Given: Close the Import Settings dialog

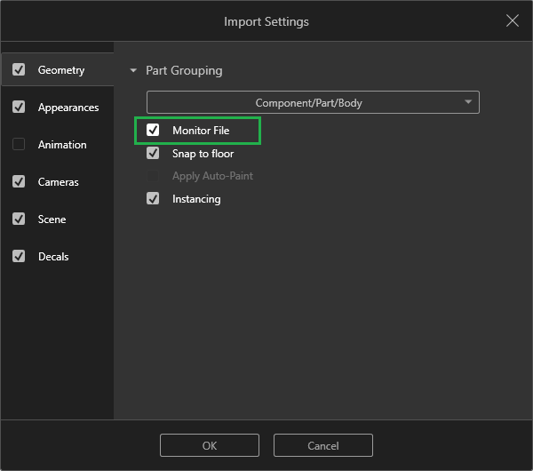Looking at the screenshot, I should (513, 20).
